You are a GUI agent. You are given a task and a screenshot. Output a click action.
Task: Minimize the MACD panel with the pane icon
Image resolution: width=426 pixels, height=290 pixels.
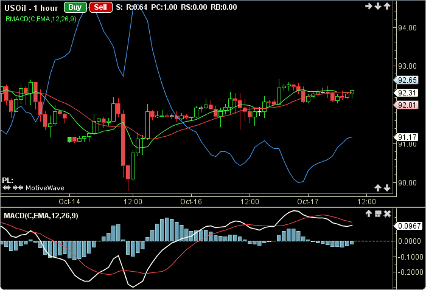coord(378,213)
